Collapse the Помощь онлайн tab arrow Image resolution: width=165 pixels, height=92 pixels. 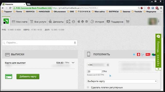(x=158, y=69)
